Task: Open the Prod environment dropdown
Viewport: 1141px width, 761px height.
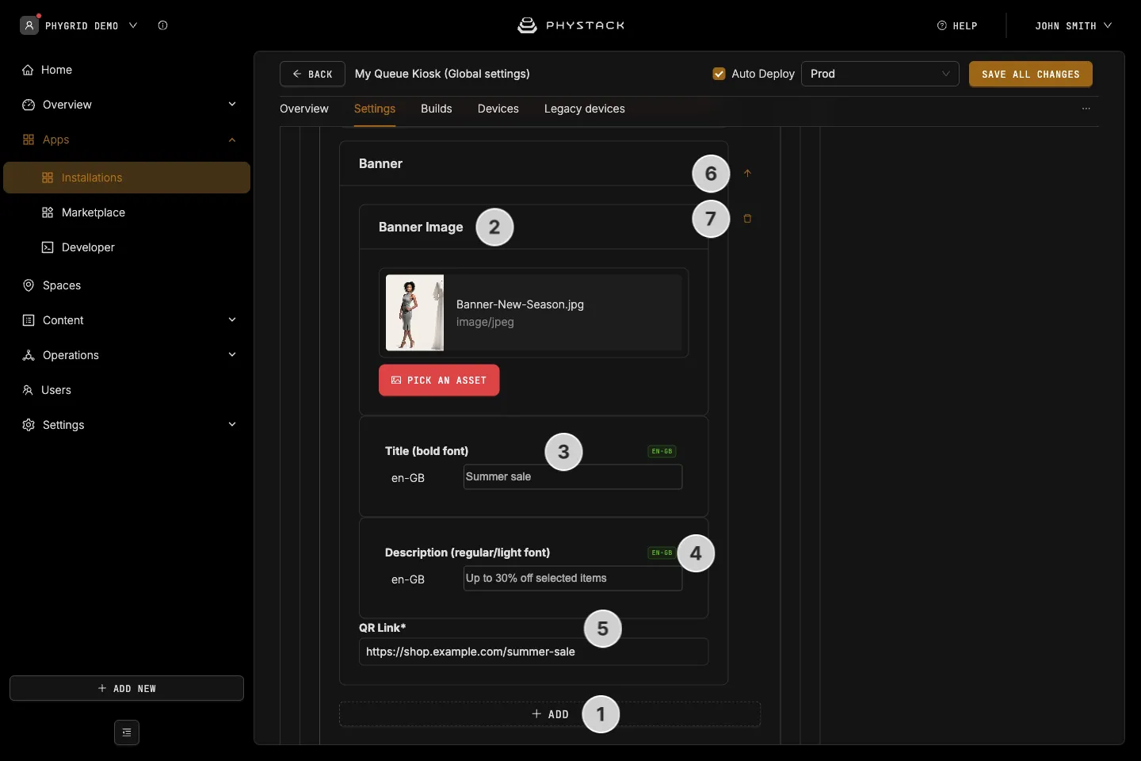Action: pyautogui.click(x=880, y=74)
